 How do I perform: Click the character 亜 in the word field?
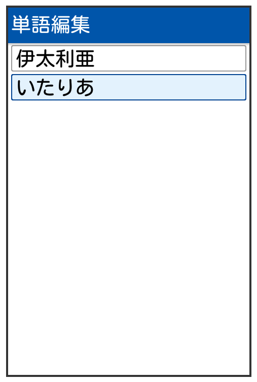click(x=85, y=58)
